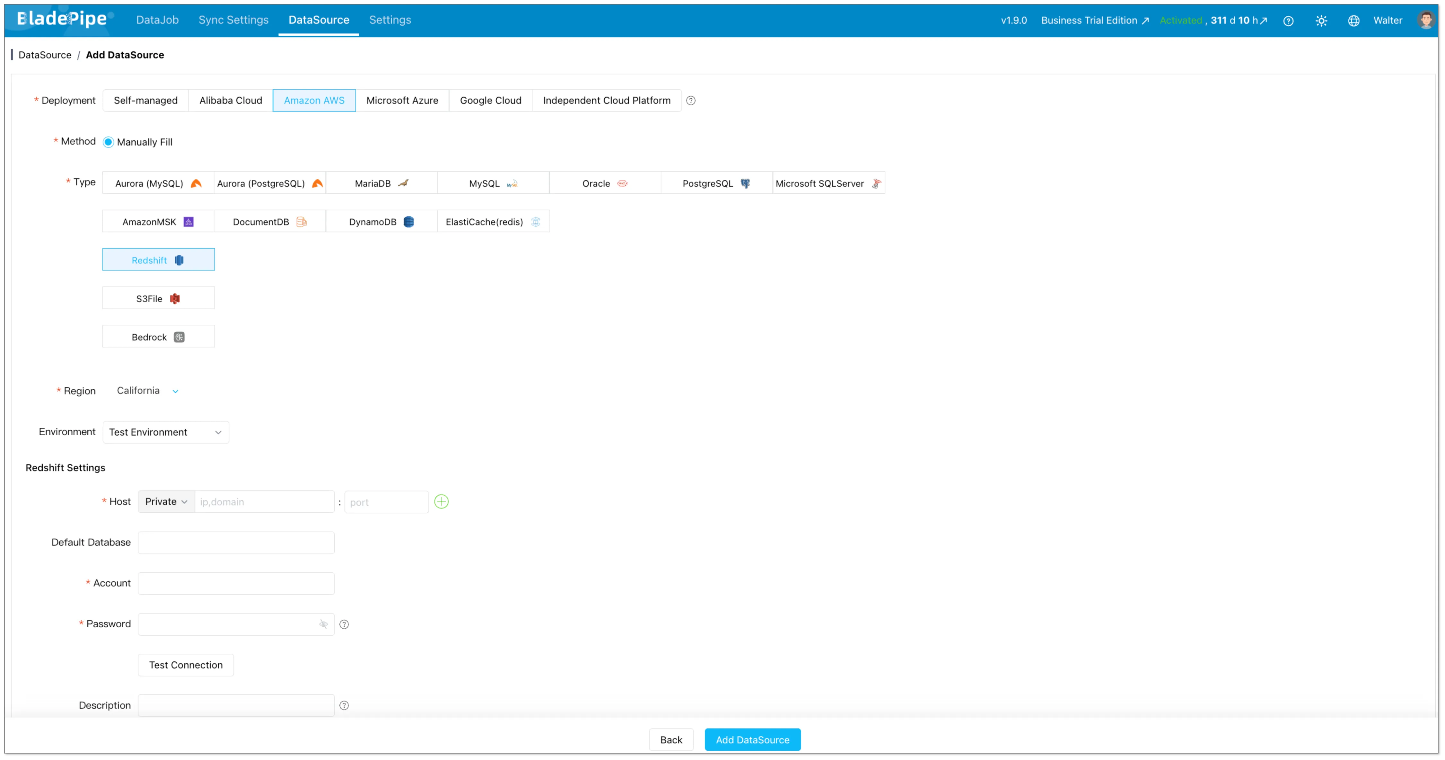Click the Add DataSource button

[752, 740]
